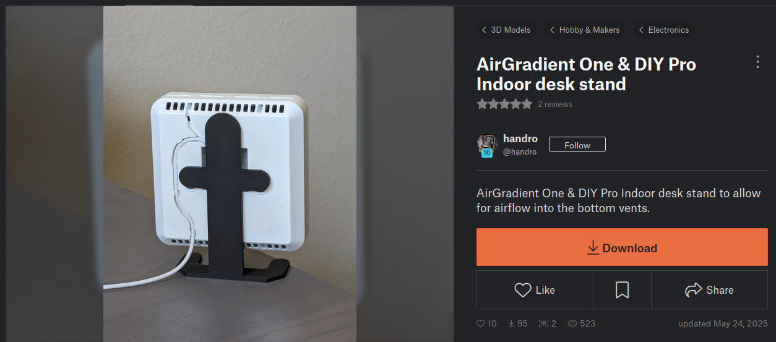The width and height of the screenshot is (776, 342).
Task: Share this model
Action: click(x=709, y=289)
